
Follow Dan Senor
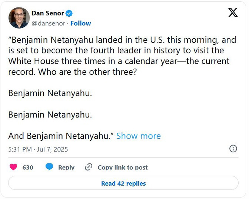pyautogui.click(x=81, y=23)
